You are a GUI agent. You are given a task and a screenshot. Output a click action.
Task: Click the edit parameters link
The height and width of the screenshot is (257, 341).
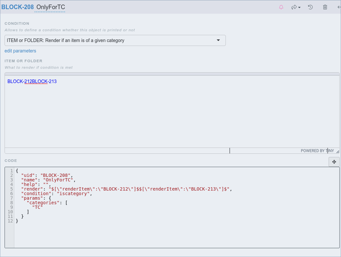tap(20, 51)
